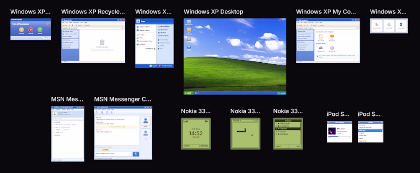420x173 pixels.
Task: Click the profile avatar in MSN Messenger contact list
Action: tap(54, 113)
